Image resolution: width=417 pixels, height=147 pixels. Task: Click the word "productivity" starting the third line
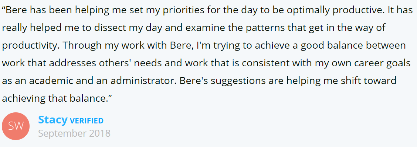click(29, 46)
